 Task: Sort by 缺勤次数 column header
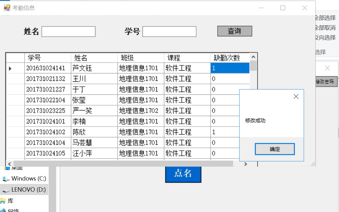tap(230, 58)
